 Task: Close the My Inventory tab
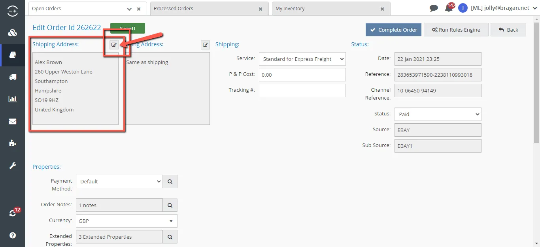(382, 9)
